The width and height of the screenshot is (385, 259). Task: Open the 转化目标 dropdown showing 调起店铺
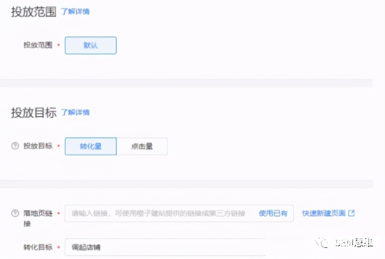(x=165, y=247)
